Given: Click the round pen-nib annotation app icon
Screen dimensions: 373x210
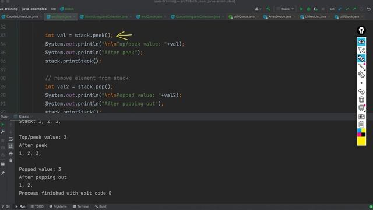Looking at the screenshot, I should [361, 30].
